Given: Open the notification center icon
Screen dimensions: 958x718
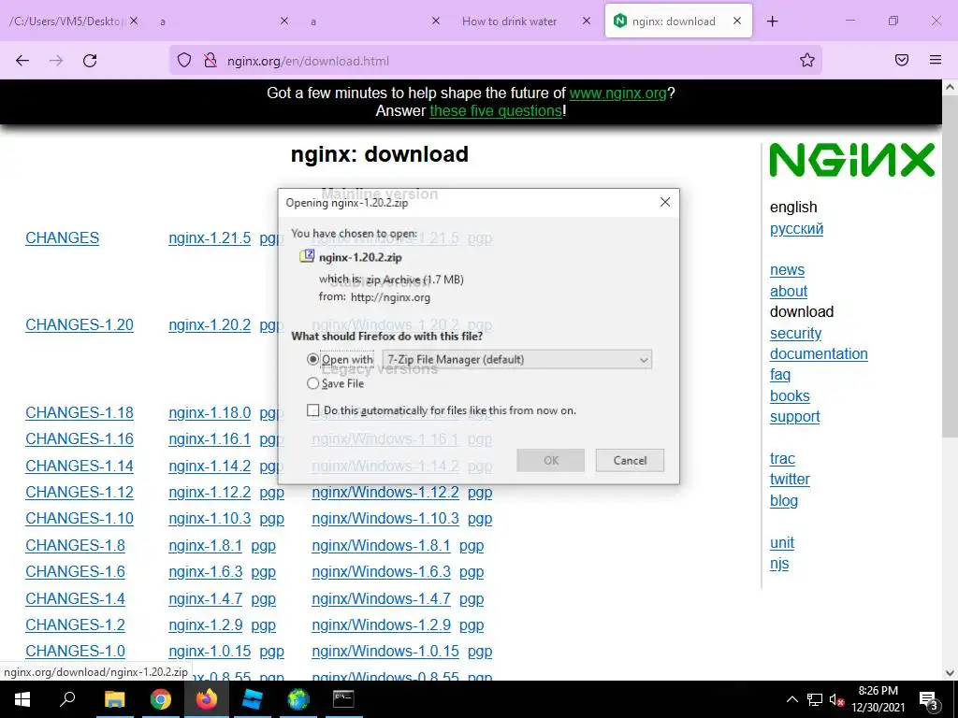Looking at the screenshot, I should tap(929, 699).
